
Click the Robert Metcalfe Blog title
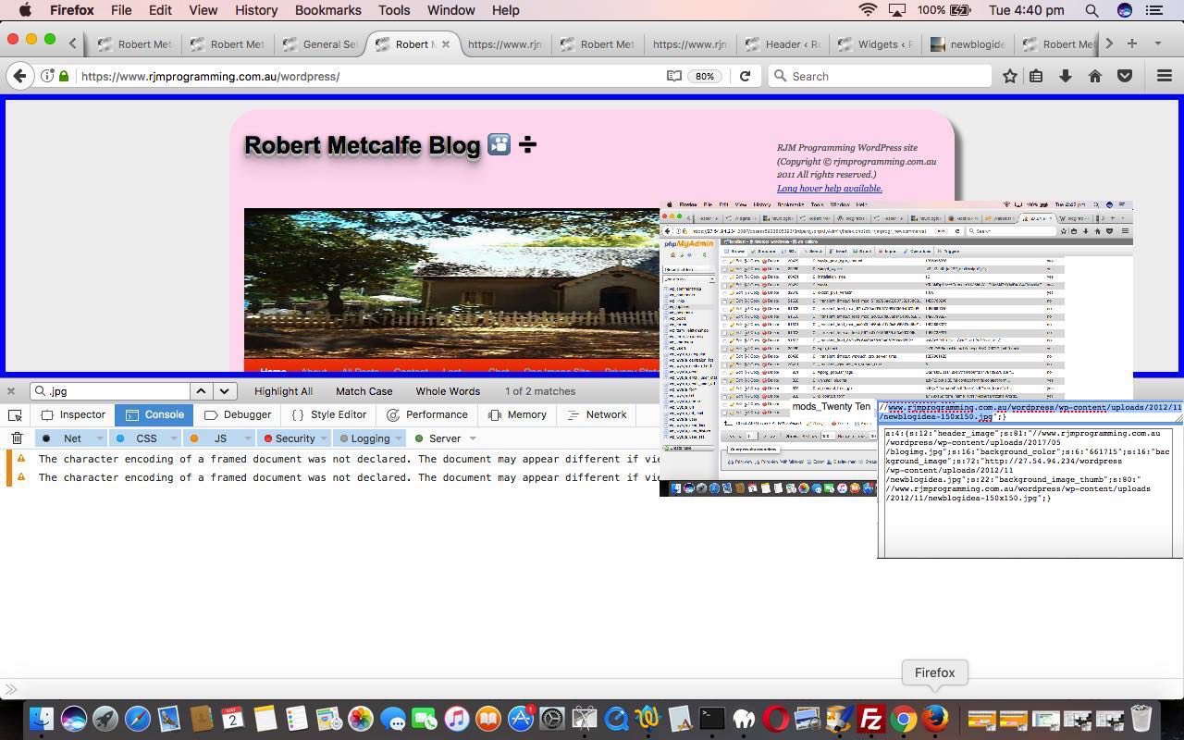(362, 145)
